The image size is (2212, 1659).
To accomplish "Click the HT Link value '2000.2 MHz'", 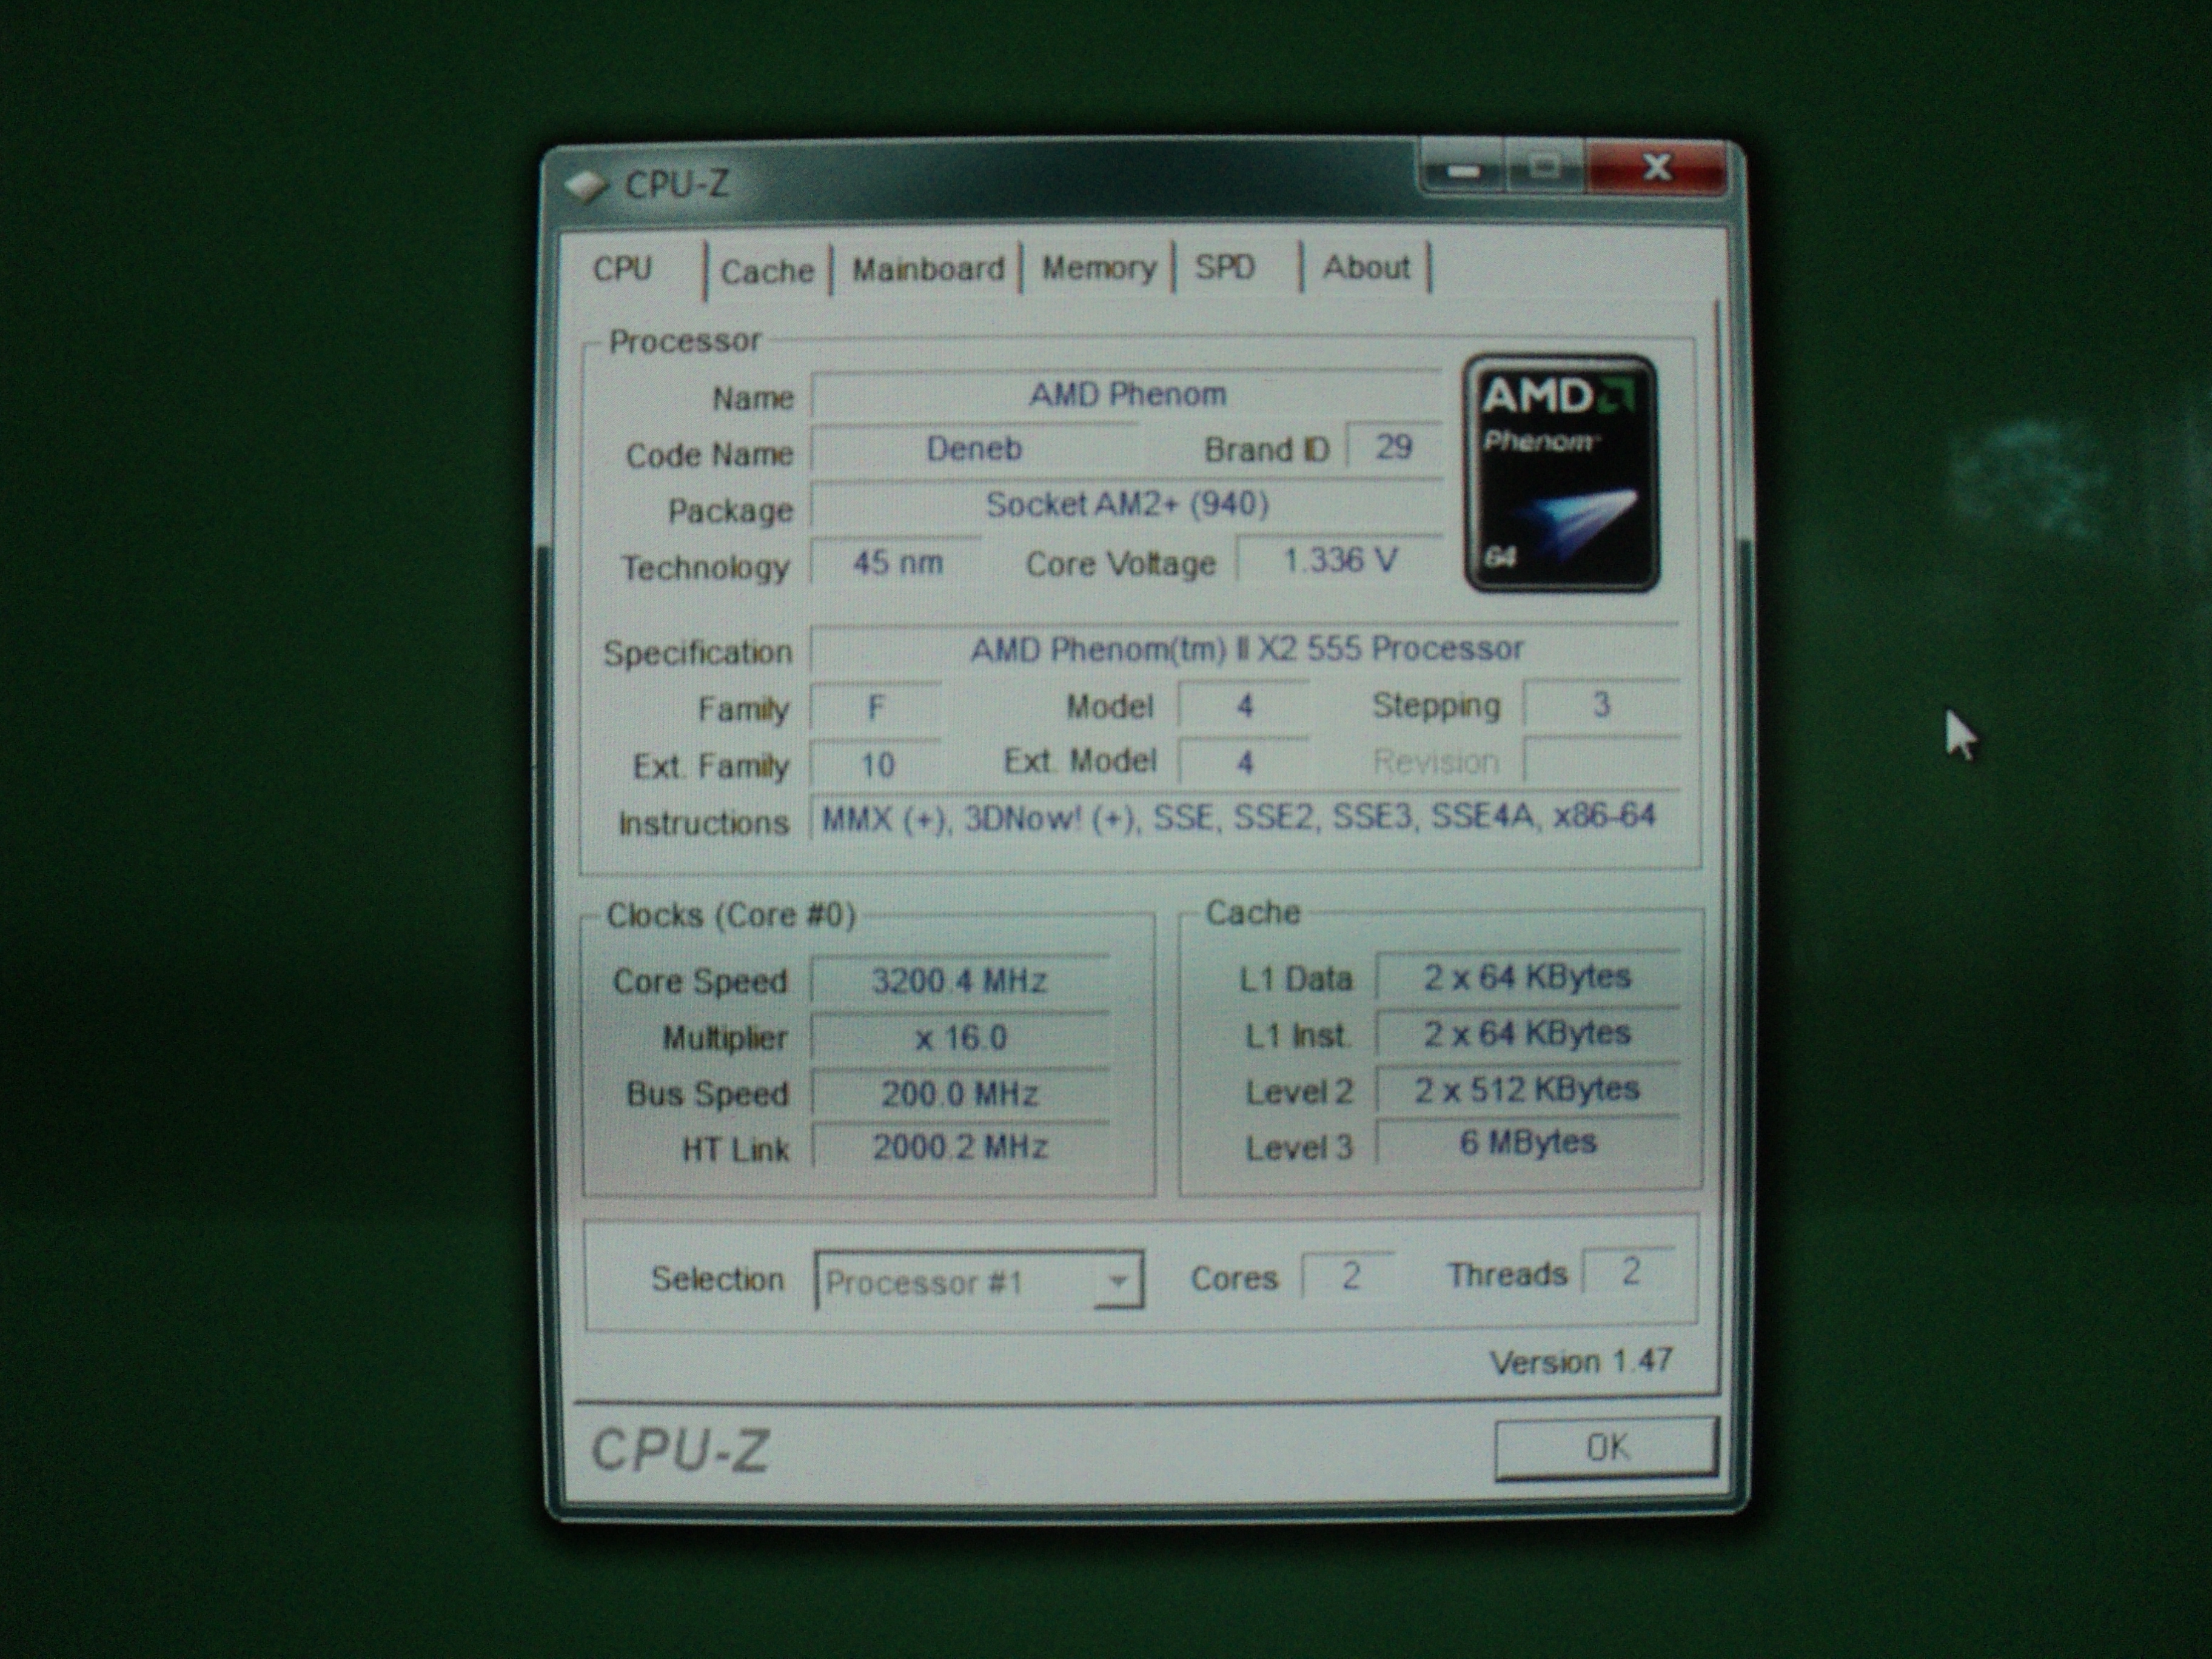I will [x=959, y=1146].
